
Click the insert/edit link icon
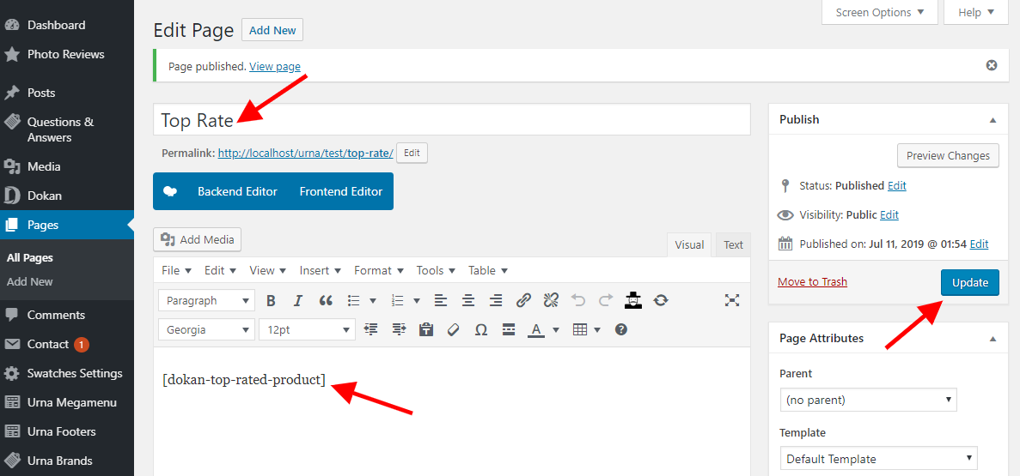point(523,301)
